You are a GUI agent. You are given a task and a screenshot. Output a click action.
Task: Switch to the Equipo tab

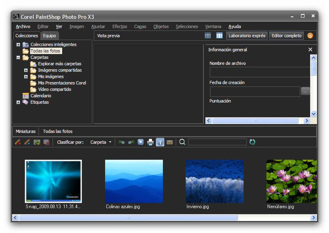pyautogui.click(x=49, y=36)
